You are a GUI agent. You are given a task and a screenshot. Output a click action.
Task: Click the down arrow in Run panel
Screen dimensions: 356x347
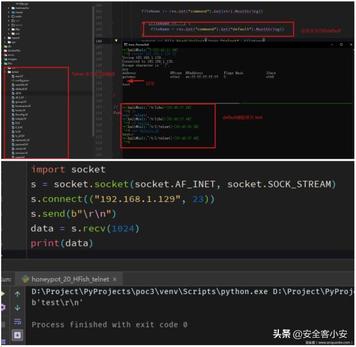click(18, 308)
